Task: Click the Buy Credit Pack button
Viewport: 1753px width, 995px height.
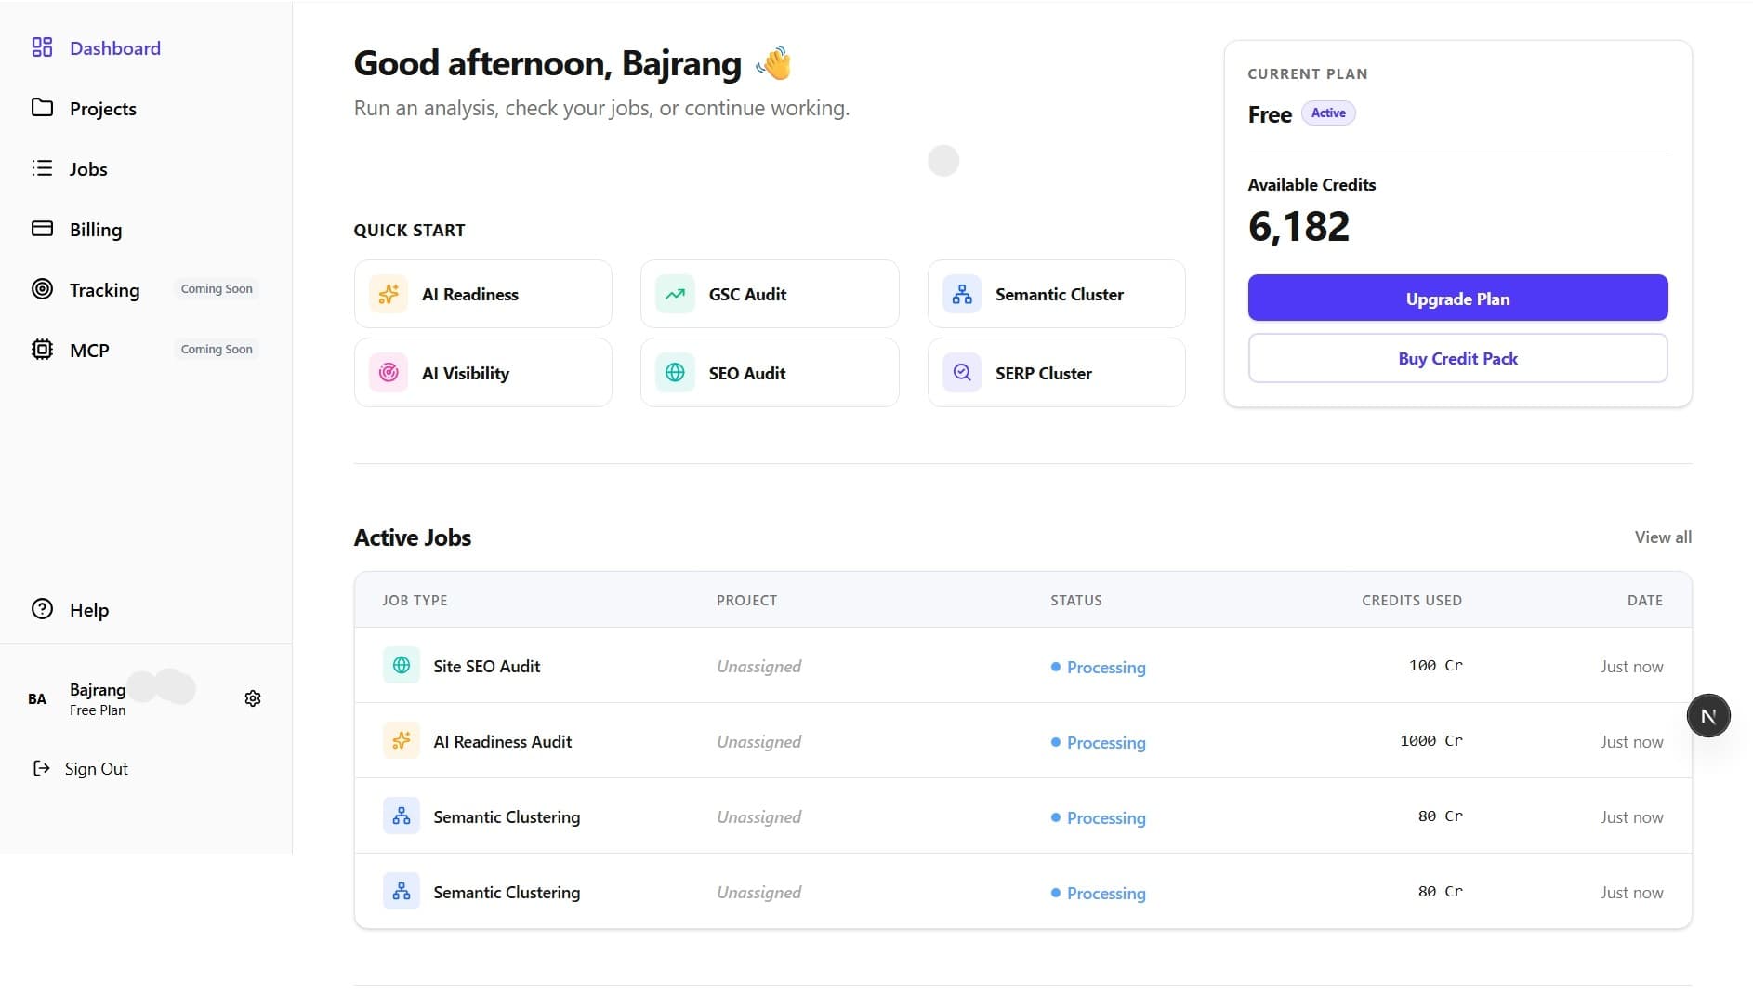Action: click(1457, 358)
